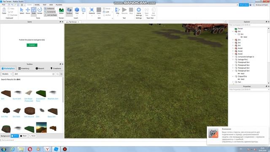Viewport: 270px width, 152px height.
Task: Toggle Constraints option
Action: coord(50,12)
